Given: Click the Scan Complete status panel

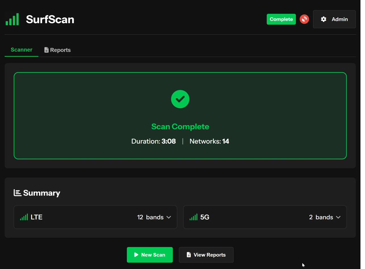Looking at the screenshot, I should pyautogui.click(x=180, y=116).
